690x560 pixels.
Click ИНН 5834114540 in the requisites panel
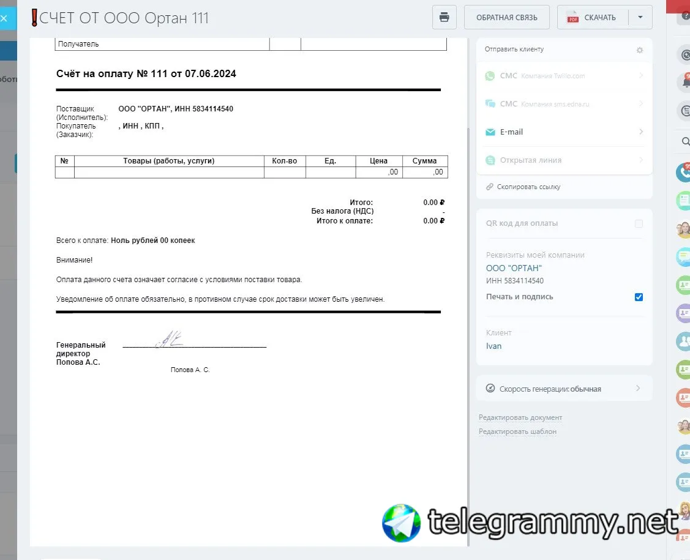(x=514, y=281)
